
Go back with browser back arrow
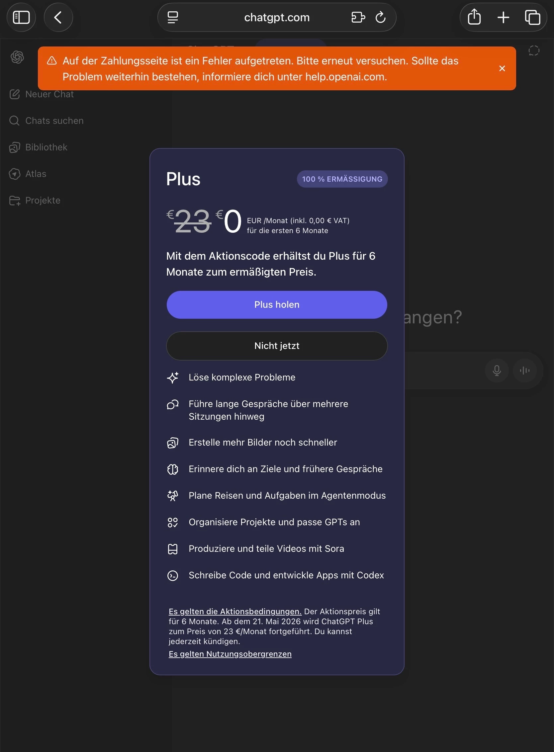pos(58,18)
